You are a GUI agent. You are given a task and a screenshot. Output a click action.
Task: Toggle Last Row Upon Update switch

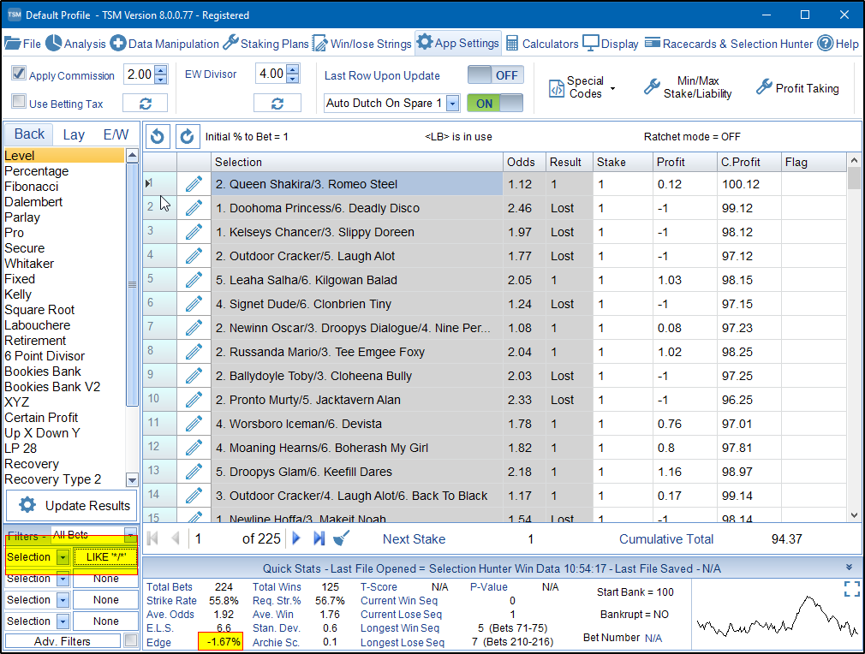point(495,75)
